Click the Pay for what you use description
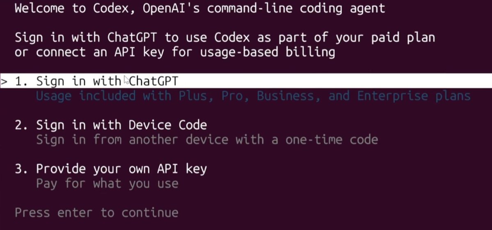 pyautogui.click(x=107, y=184)
